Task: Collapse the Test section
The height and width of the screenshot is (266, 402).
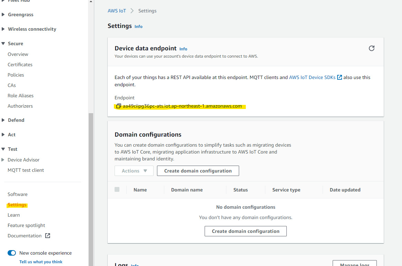Action: [3, 149]
